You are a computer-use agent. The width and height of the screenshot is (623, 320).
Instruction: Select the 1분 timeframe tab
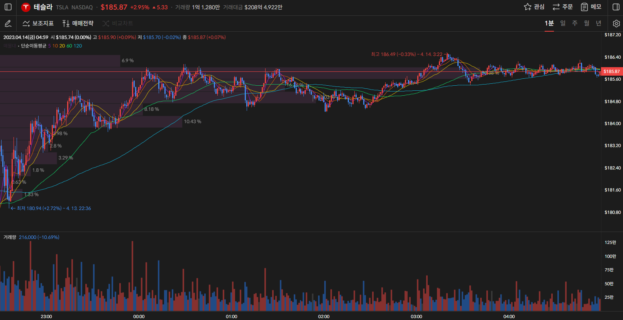[x=549, y=23]
